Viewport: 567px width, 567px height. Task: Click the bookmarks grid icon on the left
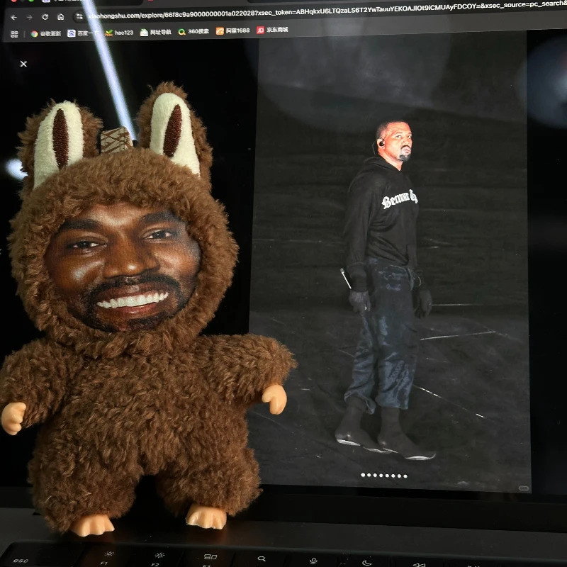coord(13,33)
